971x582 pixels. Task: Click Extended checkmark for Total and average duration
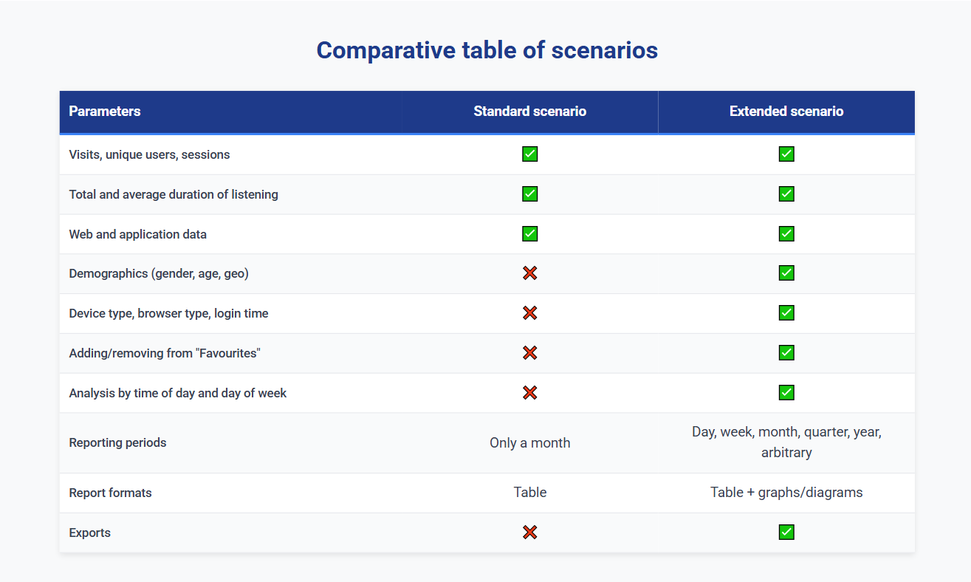[786, 194]
